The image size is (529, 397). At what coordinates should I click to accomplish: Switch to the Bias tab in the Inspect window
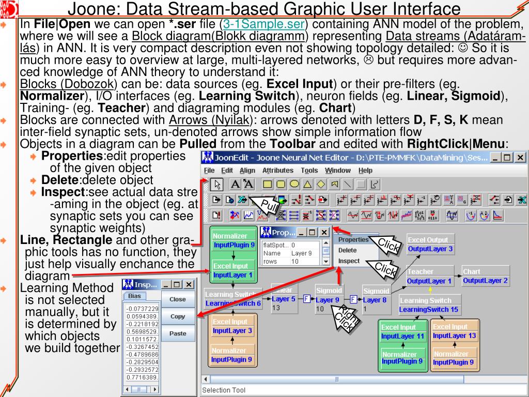[x=134, y=296]
